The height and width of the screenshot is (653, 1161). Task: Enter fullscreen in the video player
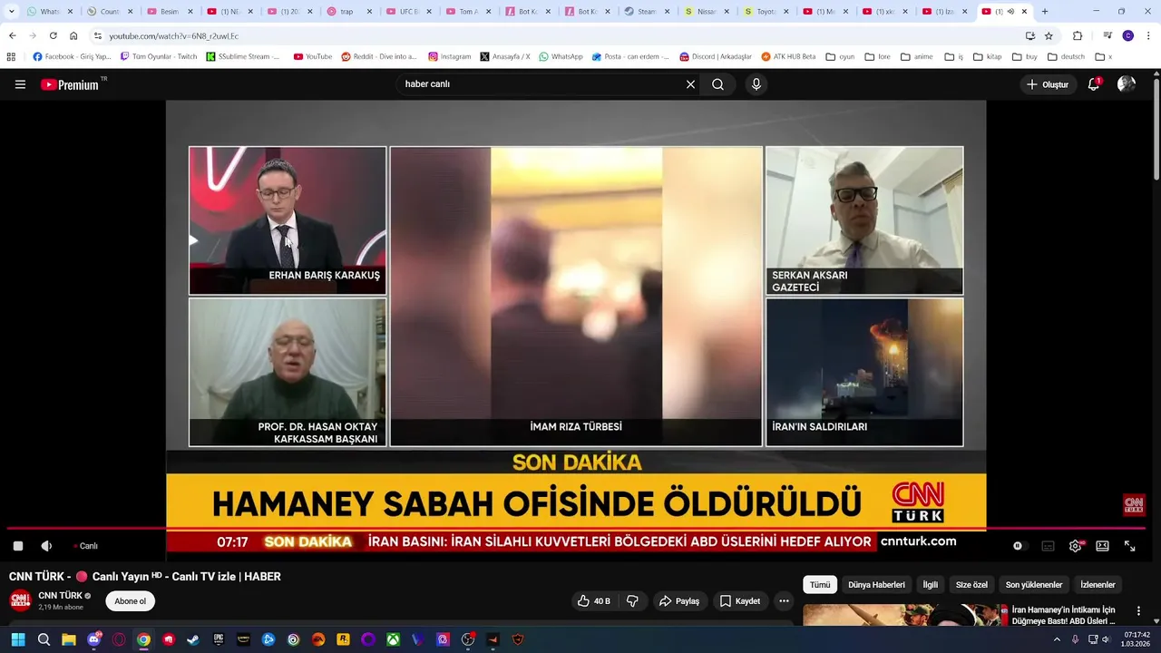[1130, 546]
